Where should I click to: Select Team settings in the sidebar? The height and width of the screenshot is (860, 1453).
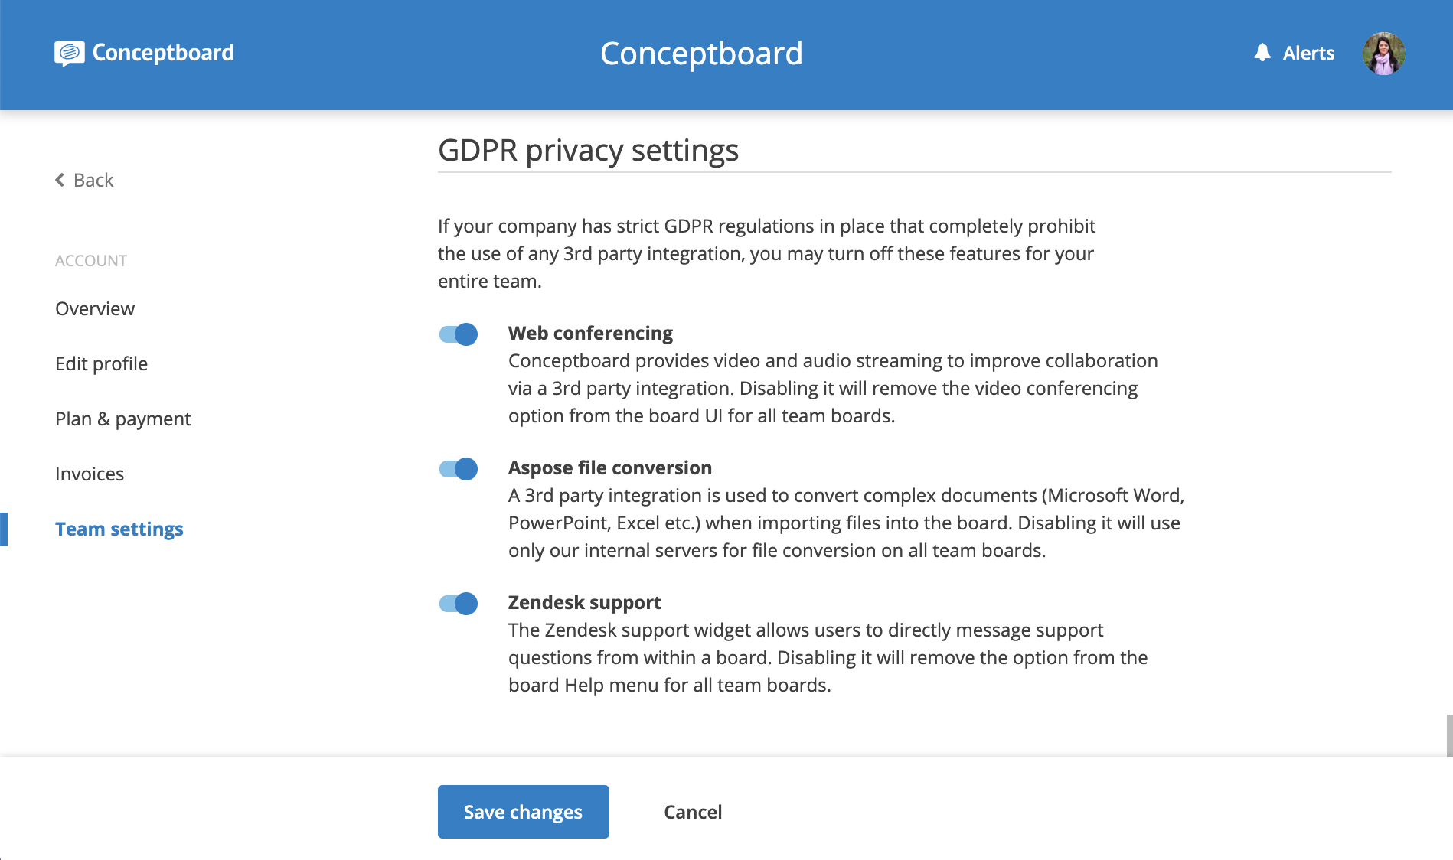coord(119,529)
